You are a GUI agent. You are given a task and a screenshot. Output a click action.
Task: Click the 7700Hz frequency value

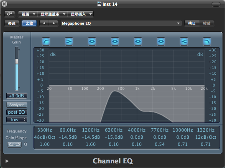click(160, 130)
